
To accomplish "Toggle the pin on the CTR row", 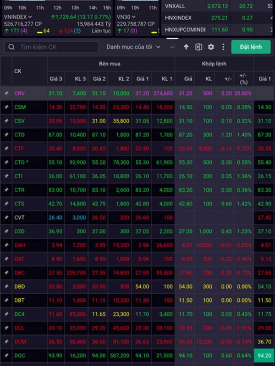I will coord(6,190).
